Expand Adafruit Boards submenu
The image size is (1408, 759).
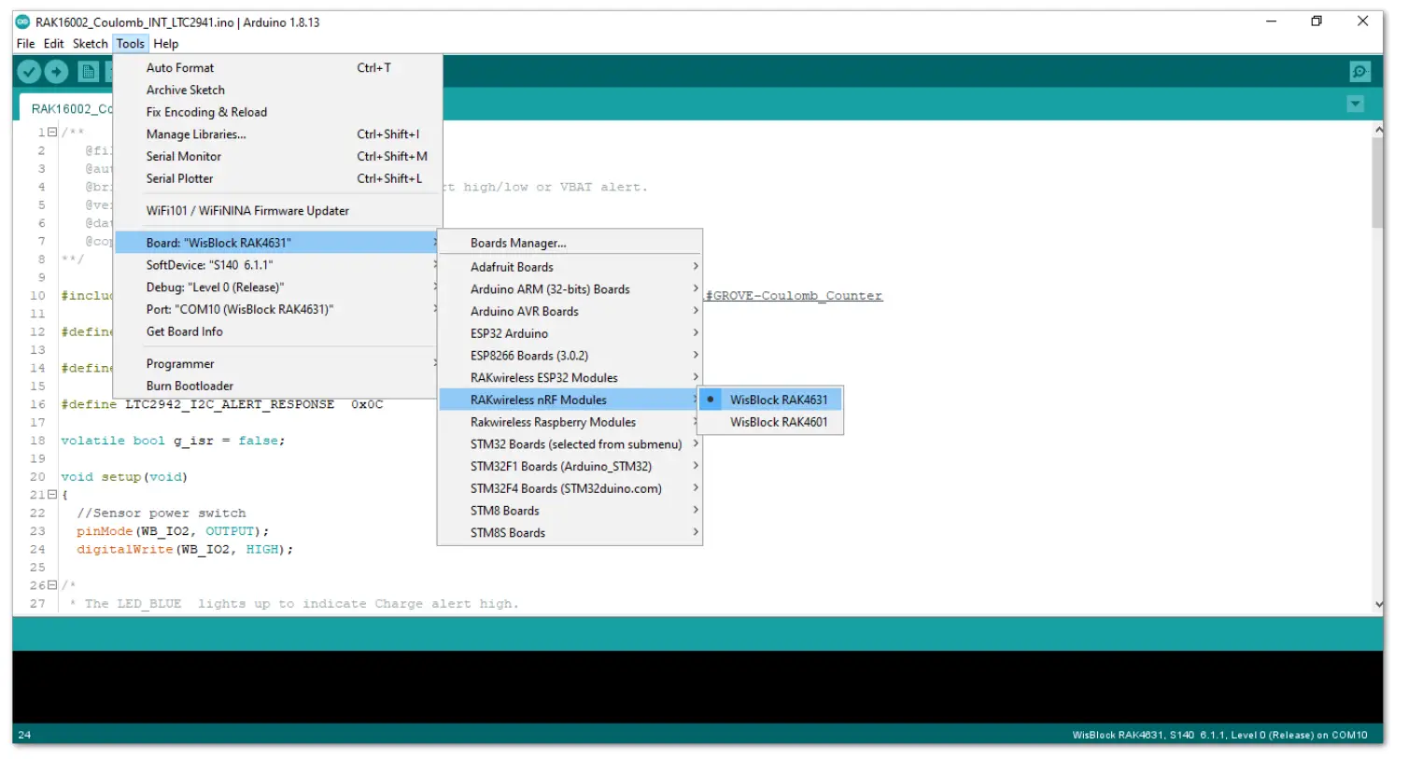coord(570,267)
